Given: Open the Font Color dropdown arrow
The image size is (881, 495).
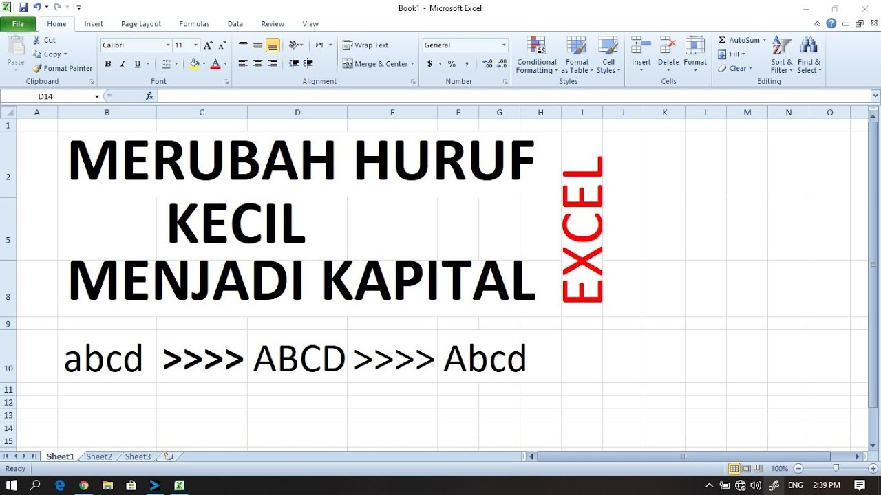Looking at the screenshot, I should coord(225,64).
